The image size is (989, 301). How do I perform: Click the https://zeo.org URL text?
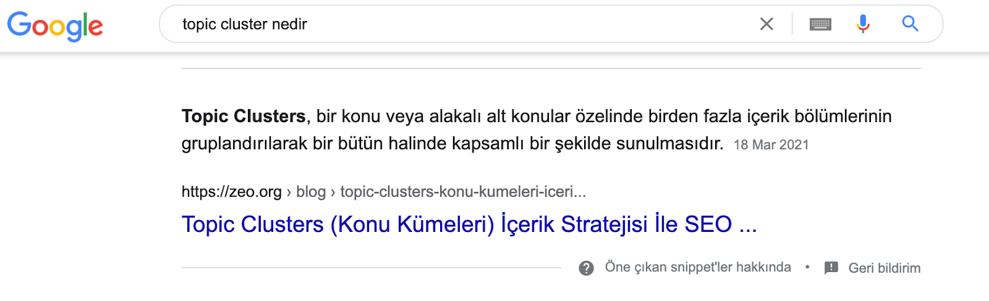(232, 192)
